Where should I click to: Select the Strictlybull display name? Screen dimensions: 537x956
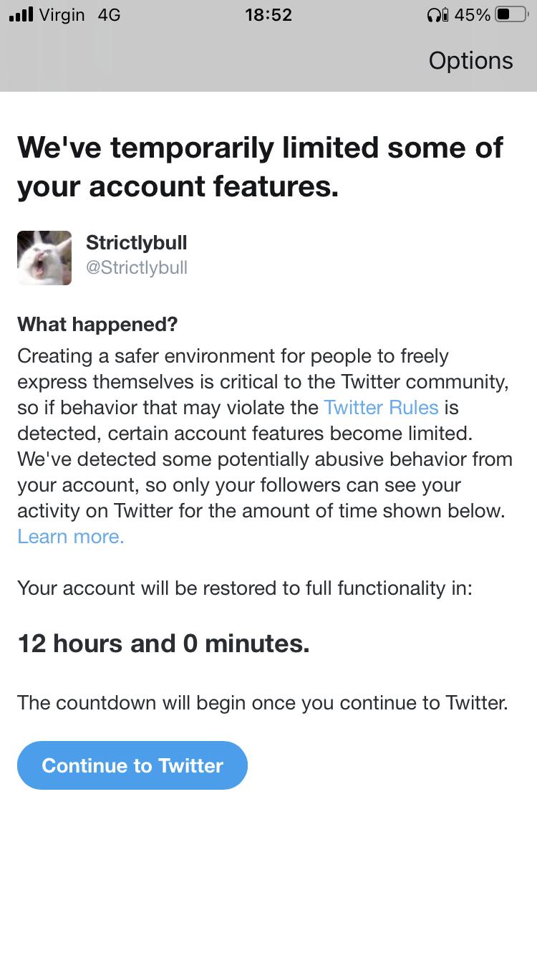click(136, 242)
